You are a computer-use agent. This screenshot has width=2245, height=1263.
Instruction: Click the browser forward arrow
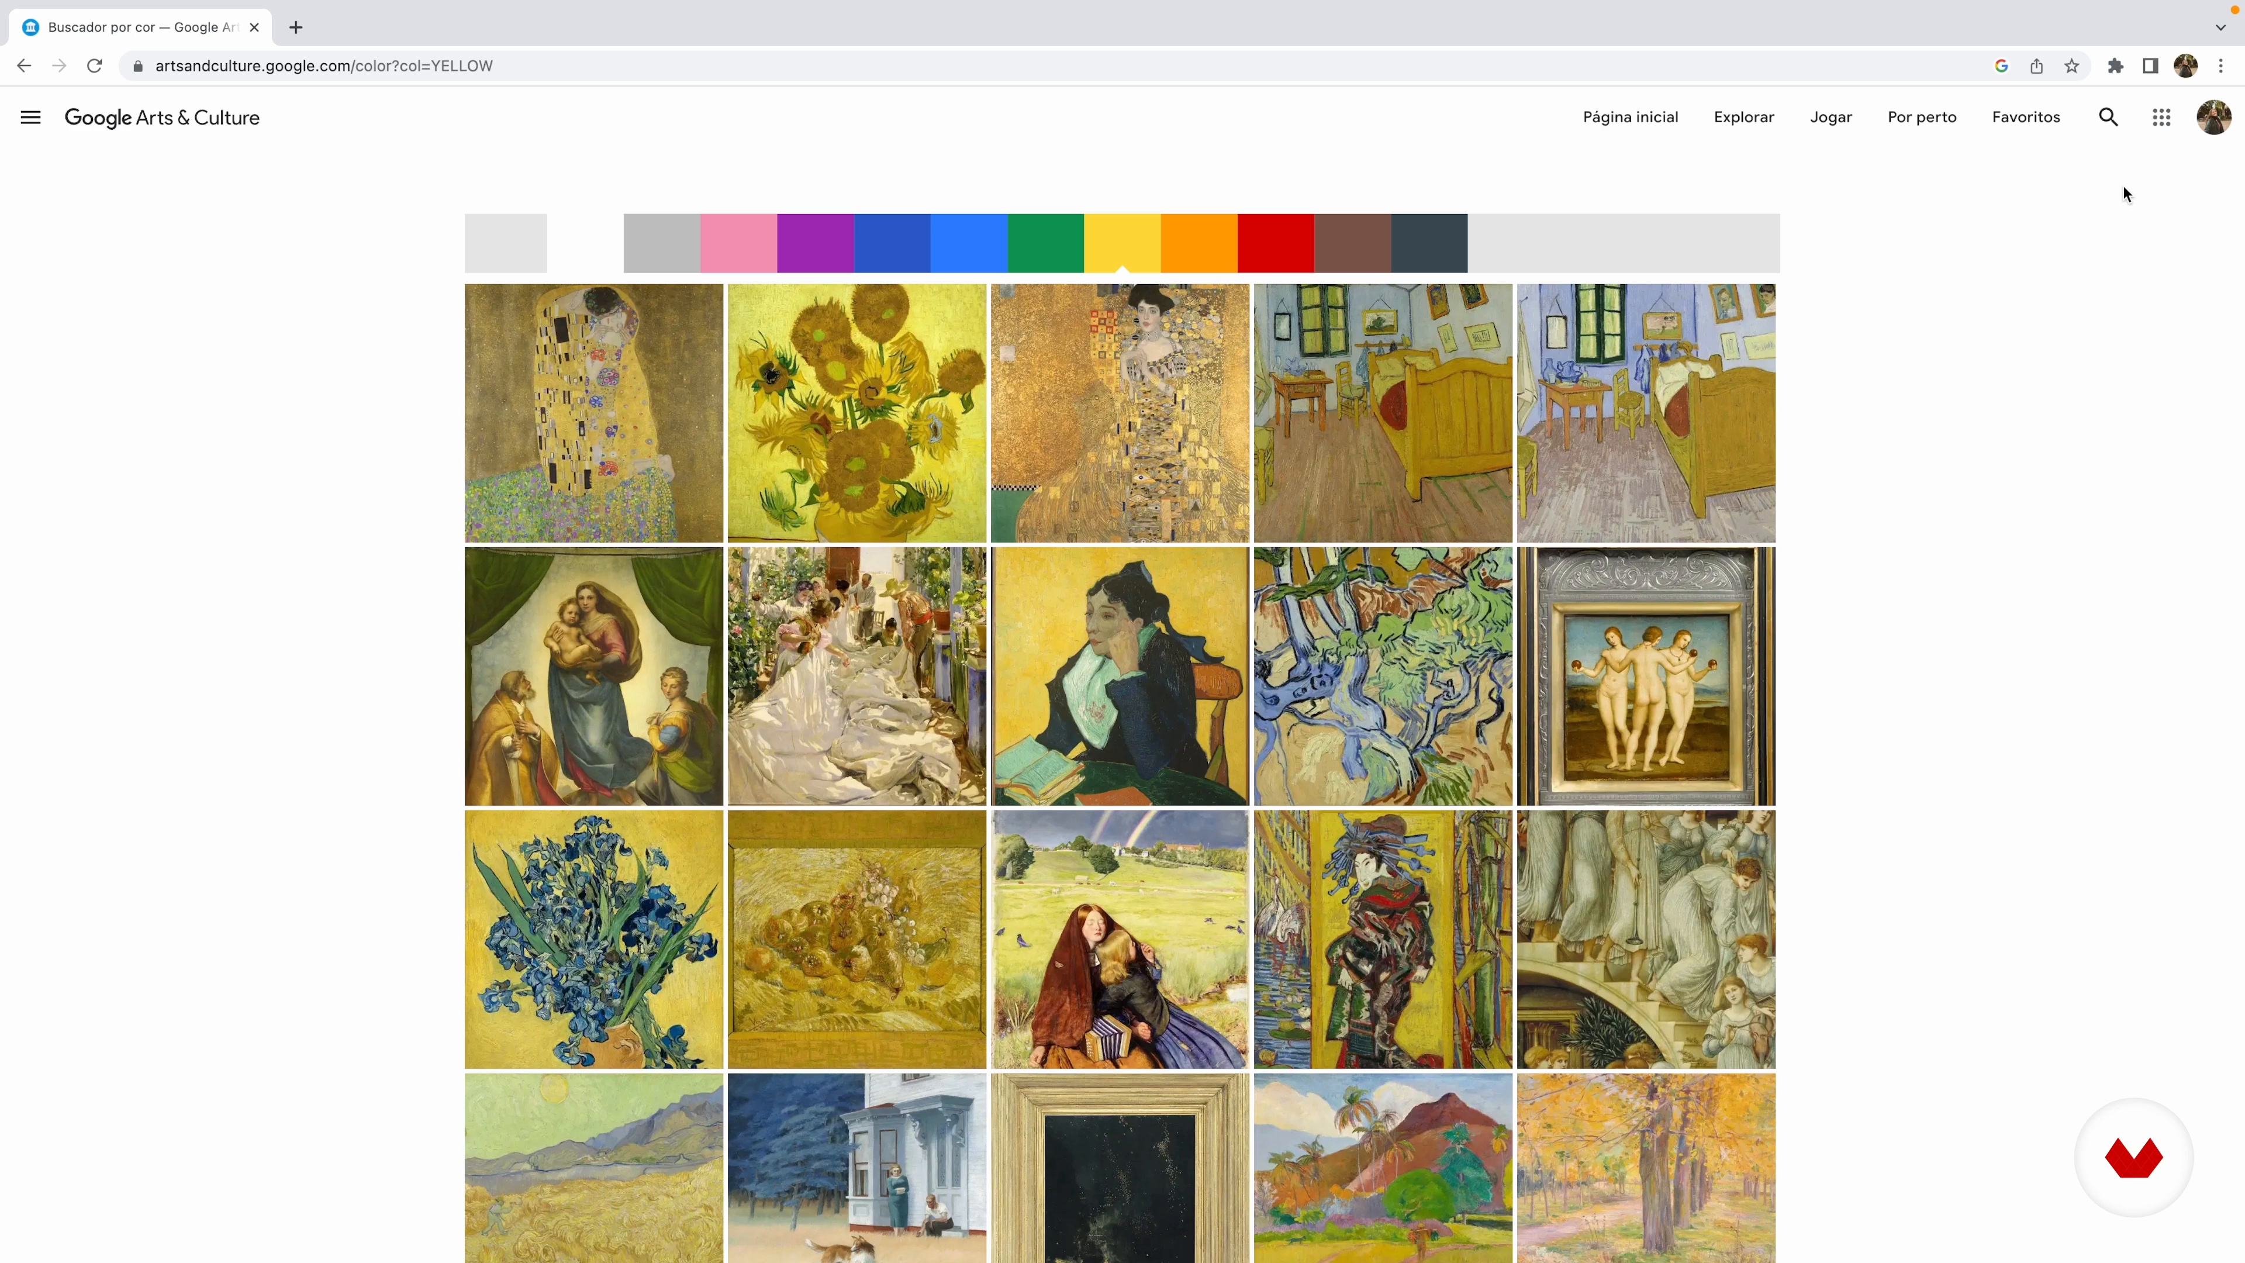59,66
